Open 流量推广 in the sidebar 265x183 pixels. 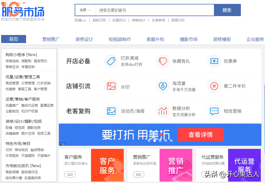tap(12, 105)
